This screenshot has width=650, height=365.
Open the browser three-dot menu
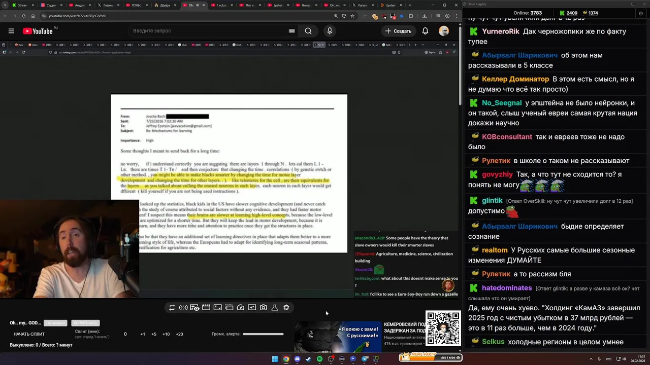pyautogui.click(x=456, y=16)
